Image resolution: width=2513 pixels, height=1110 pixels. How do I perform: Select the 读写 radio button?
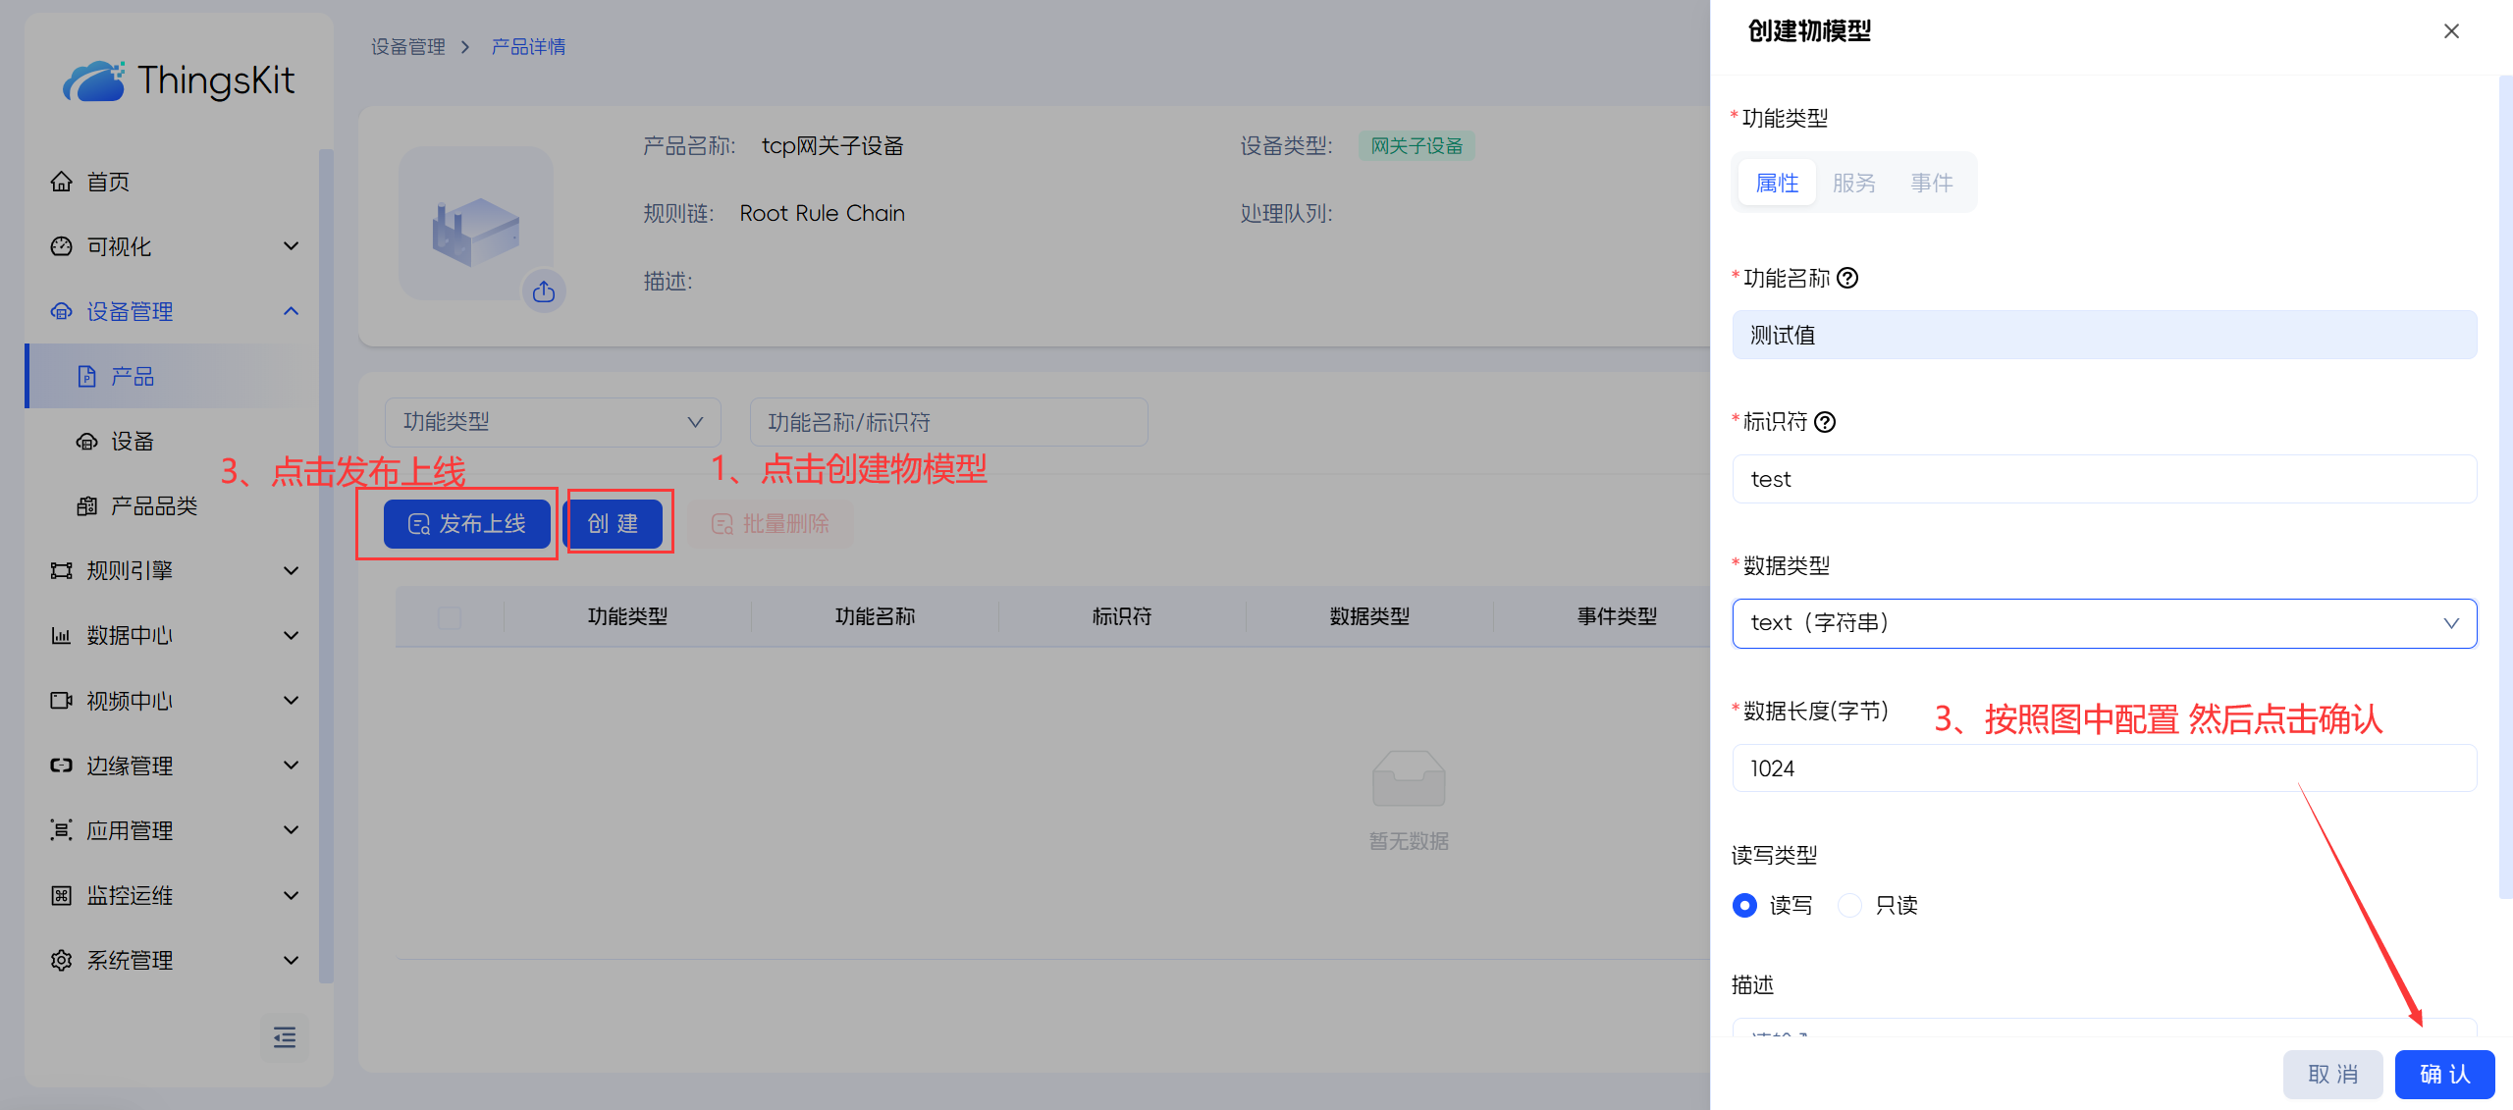click(1744, 905)
